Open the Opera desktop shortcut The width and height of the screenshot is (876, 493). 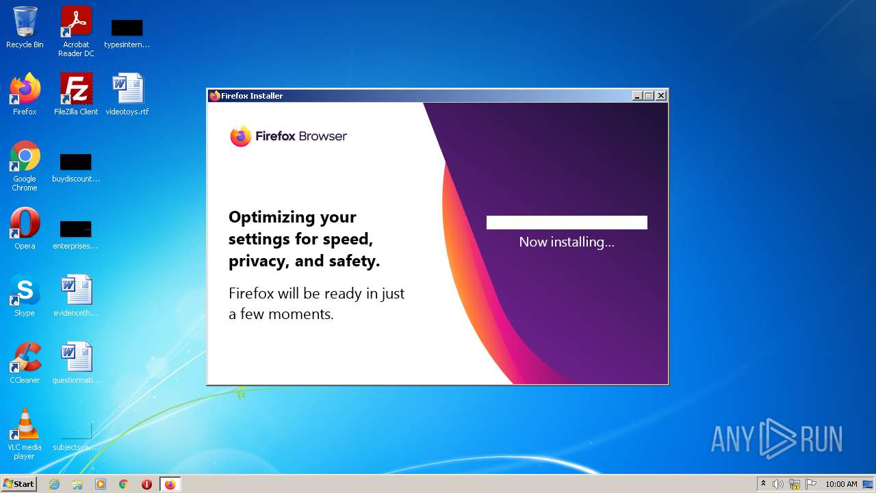(x=25, y=228)
